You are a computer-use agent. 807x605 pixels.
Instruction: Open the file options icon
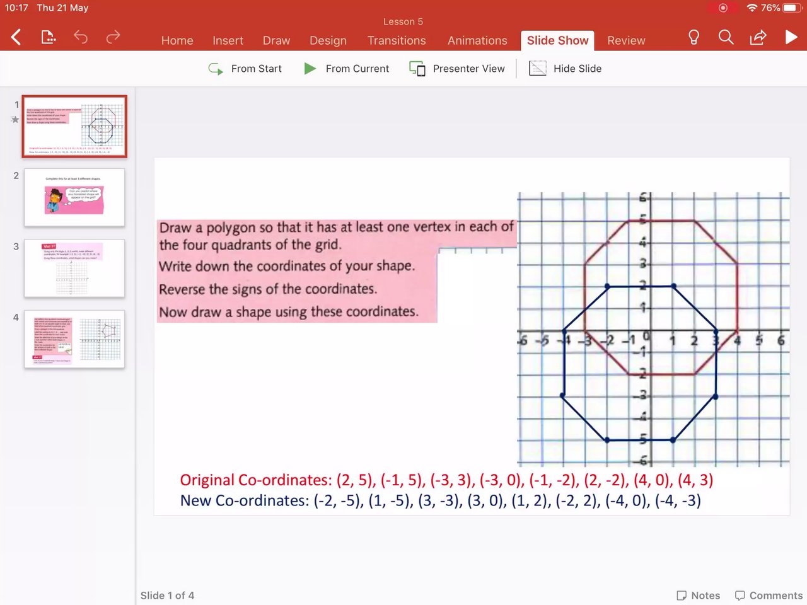49,38
